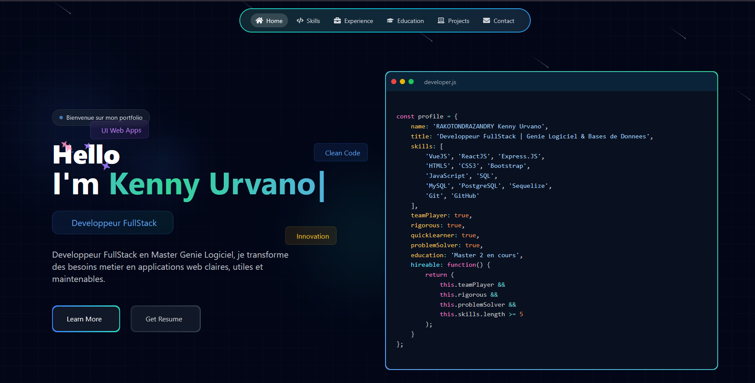This screenshot has width=755, height=383.
Task: Open the Projects nav link
Action: [454, 20]
